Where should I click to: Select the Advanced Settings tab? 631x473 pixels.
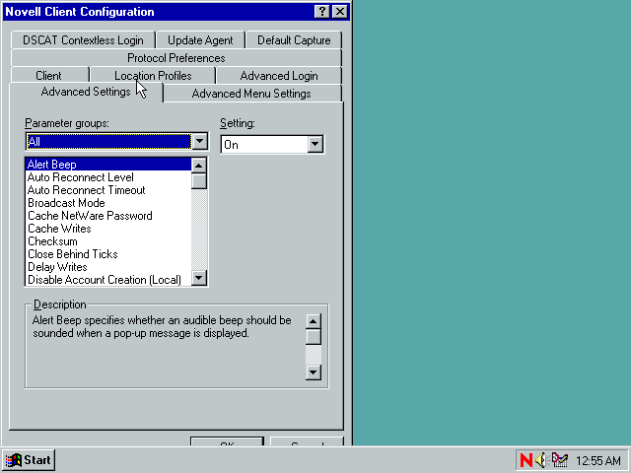coord(86,92)
